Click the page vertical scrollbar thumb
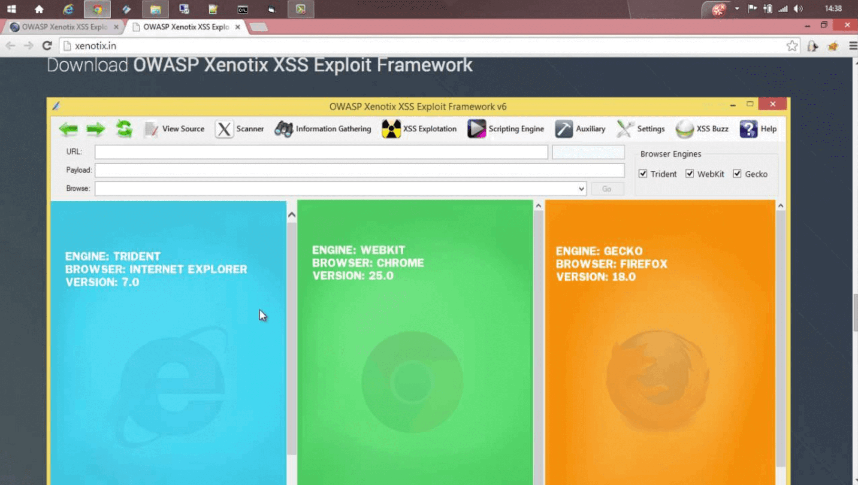This screenshot has height=485, width=858. coord(855,312)
